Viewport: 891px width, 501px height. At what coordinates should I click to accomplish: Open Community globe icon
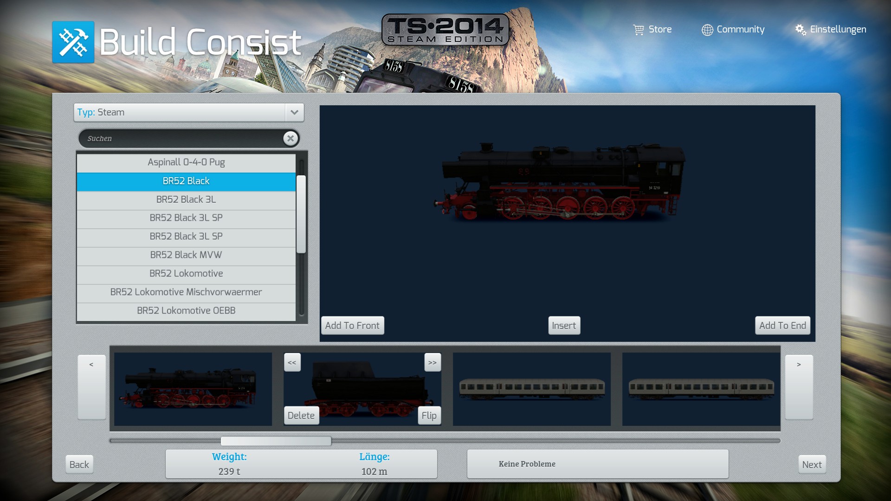(707, 30)
